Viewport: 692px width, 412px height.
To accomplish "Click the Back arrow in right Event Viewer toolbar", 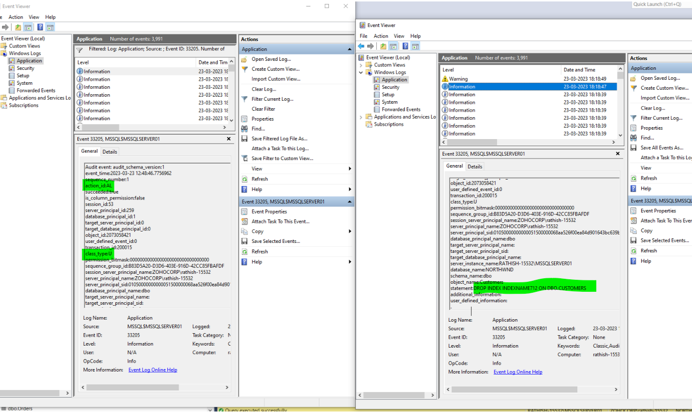I will (361, 46).
